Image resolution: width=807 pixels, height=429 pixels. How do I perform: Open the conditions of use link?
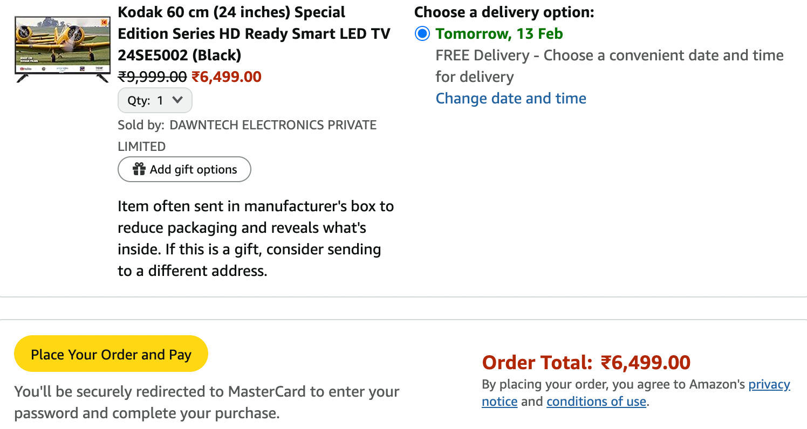pyautogui.click(x=596, y=402)
